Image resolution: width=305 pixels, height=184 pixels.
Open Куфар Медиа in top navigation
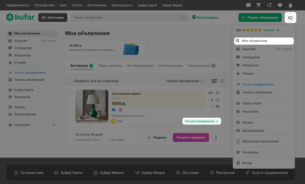pos(172,5)
